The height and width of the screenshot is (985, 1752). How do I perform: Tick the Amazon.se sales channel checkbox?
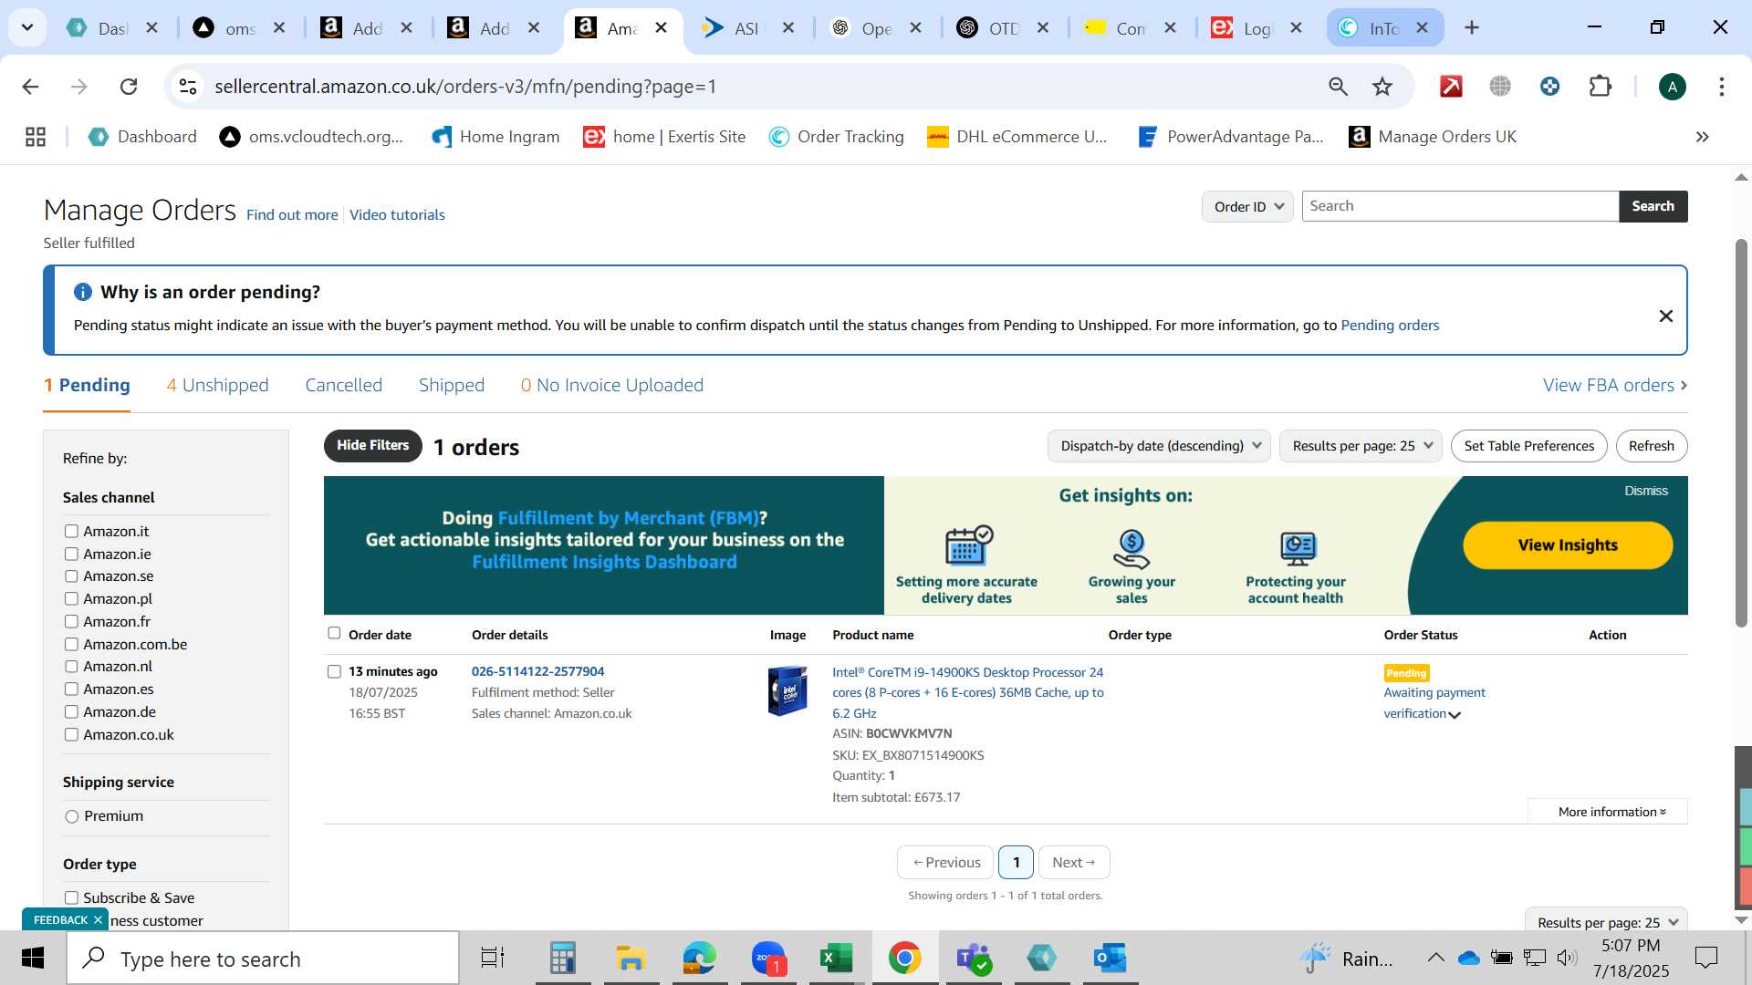click(71, 576)
